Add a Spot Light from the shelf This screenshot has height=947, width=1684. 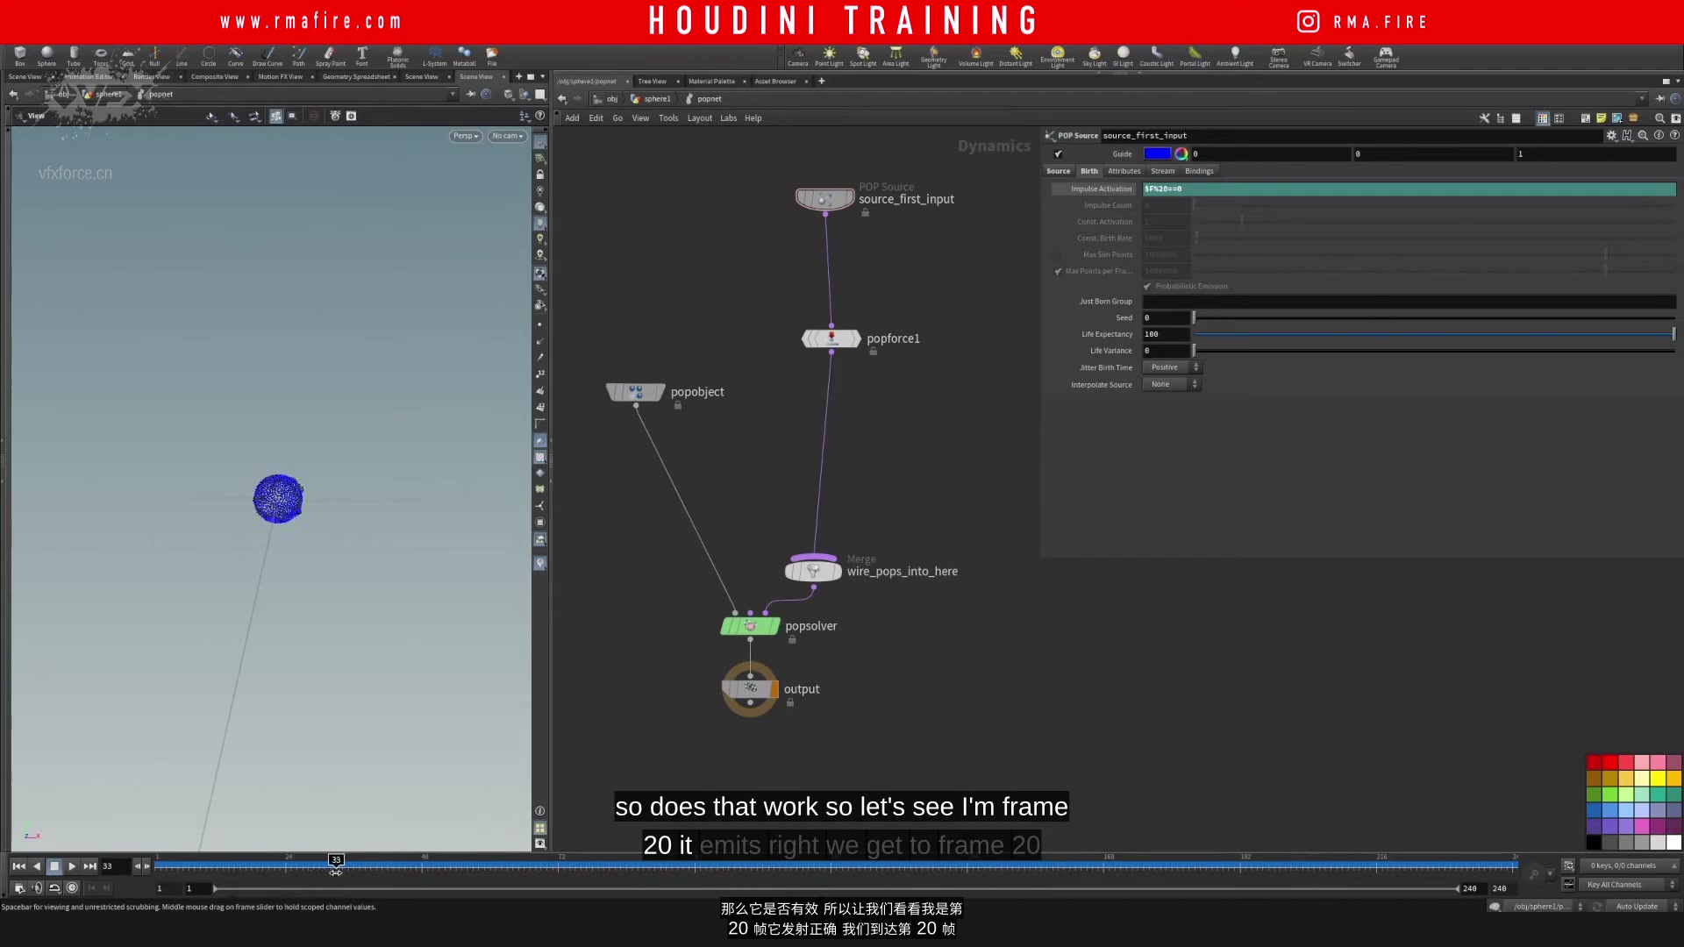[863, 57]
